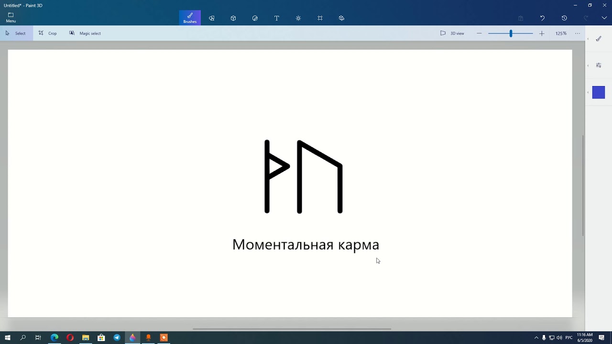Undo the last action
Viewport: 612px width, 344px height.
click(542, 18)
